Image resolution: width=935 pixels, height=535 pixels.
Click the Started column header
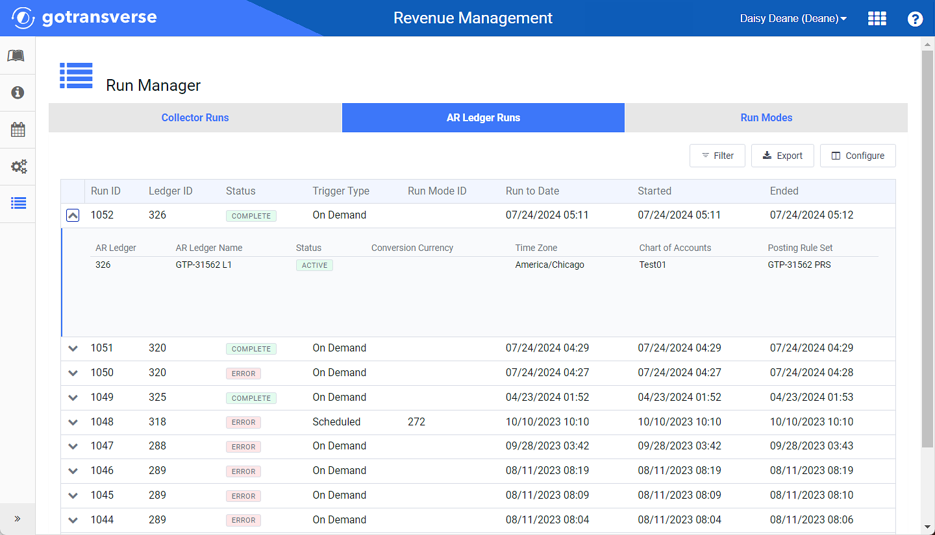point(654,191)
